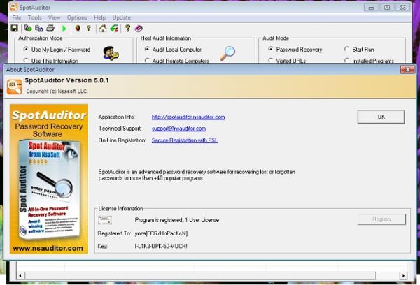
Task: Maximize the SpotAuditor main window
Action: click(387, 8)
